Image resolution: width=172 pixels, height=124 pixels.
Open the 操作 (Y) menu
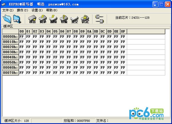[x=22, y=10]
